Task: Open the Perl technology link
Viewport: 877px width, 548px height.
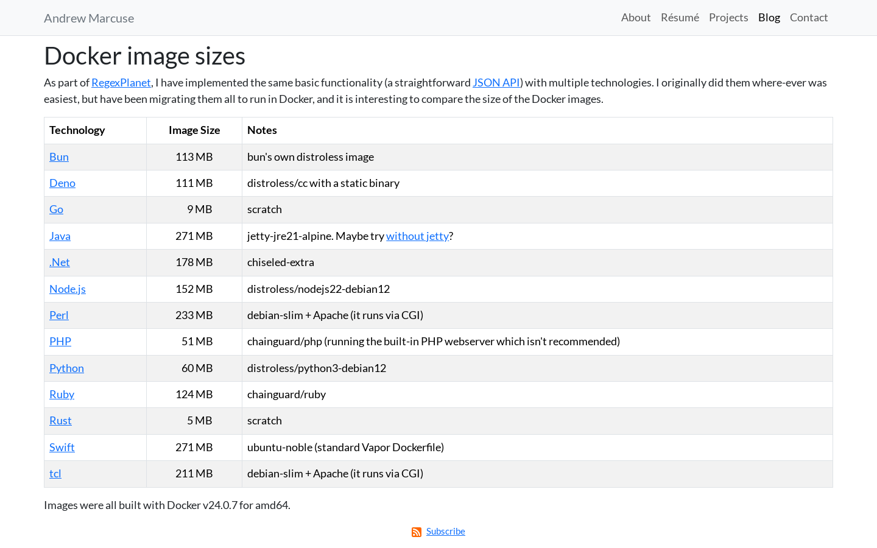Action: (x=59, y=315)
